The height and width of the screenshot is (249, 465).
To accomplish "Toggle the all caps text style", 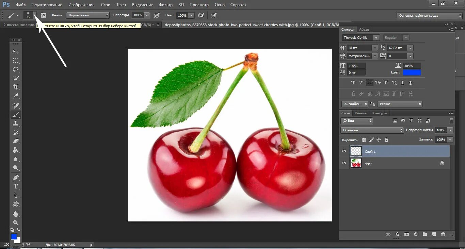I will click(x=369, y=83).
